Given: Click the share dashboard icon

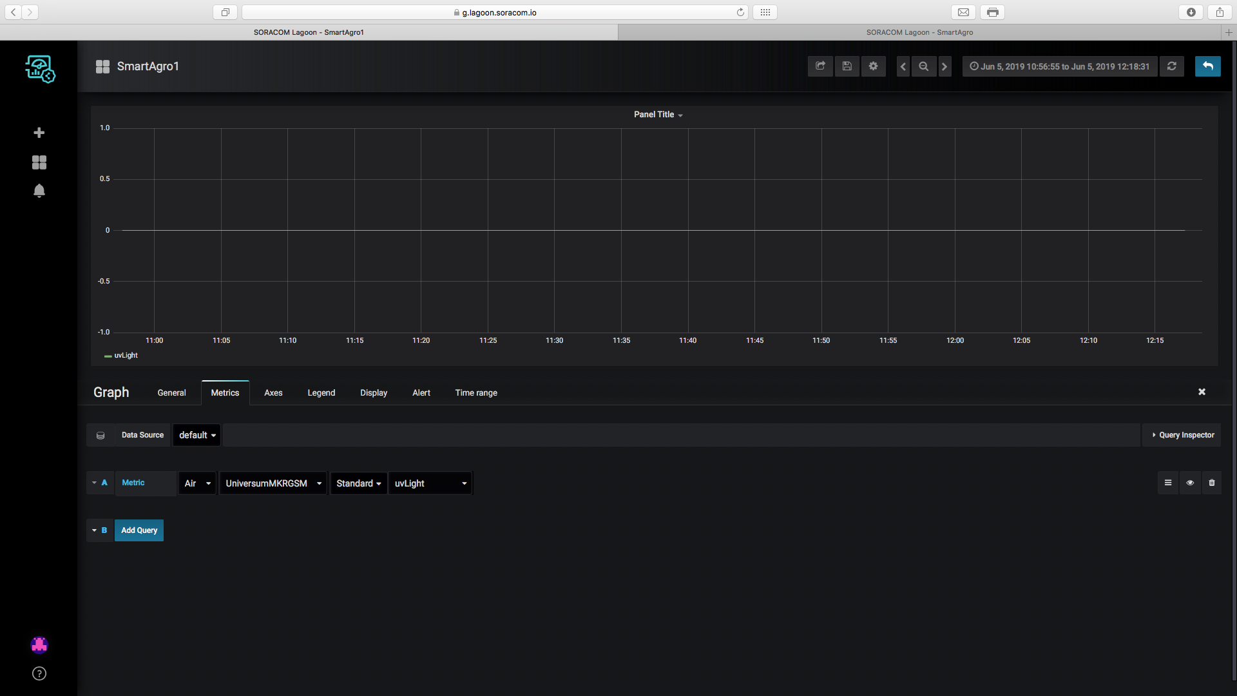Looking at the screenshot, I should coord(820,66).
